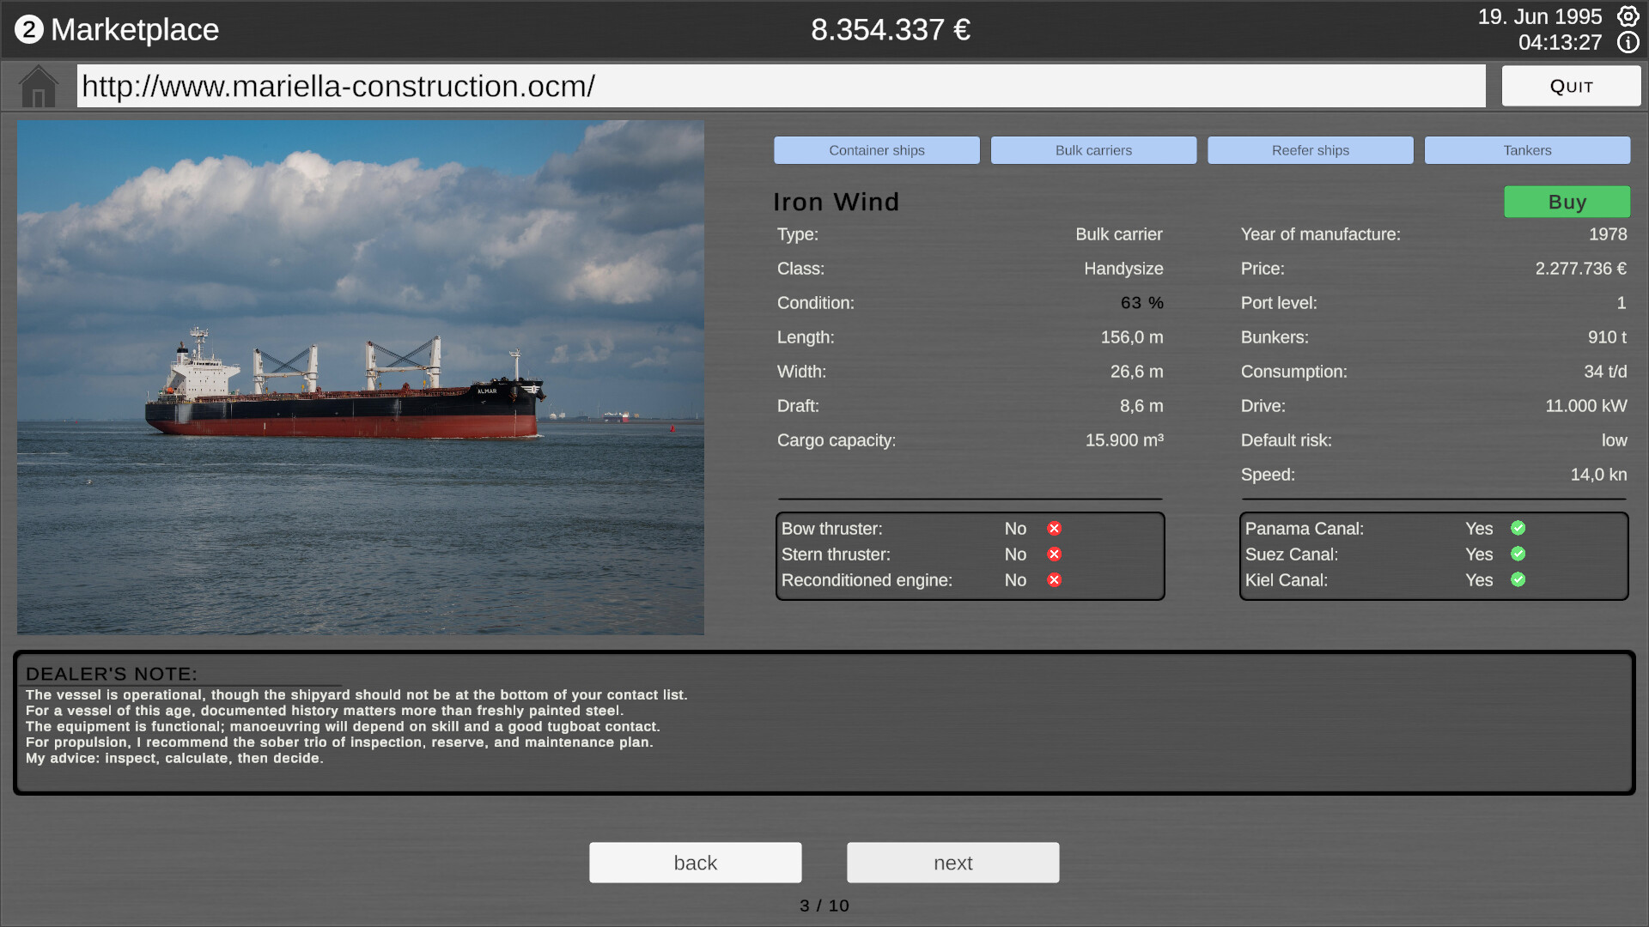Open settings gear icon near the date
Screen dimensions: 1649x927
pyautogui.click(x=1628, y=16)
